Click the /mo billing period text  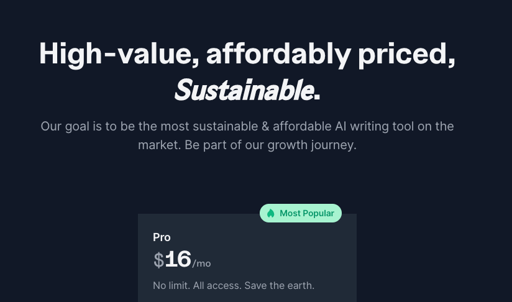point(202,263)
